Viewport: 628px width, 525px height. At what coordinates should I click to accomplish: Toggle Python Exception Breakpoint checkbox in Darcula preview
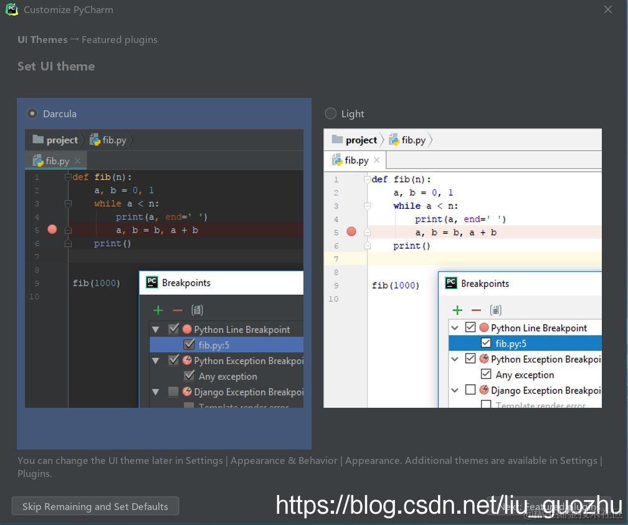click(173, 360)
